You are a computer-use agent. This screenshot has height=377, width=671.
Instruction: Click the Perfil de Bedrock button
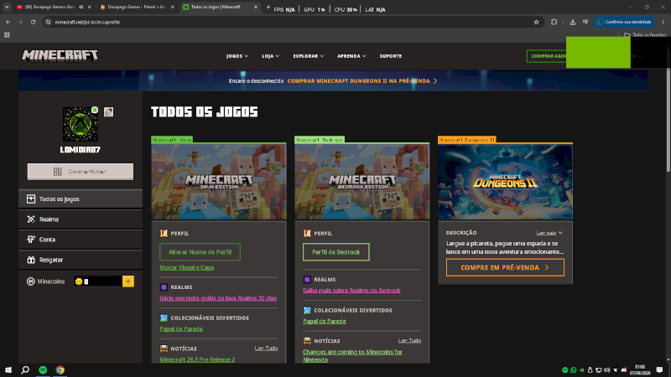click(336, 252)
